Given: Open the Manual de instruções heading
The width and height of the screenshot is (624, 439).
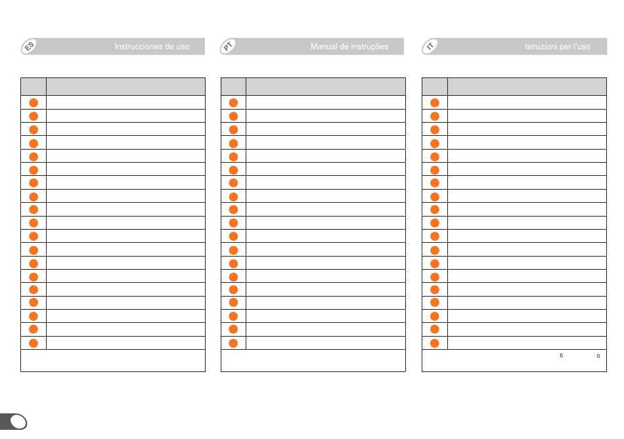Looking at the screenshot, I should [x=349, y=47].
